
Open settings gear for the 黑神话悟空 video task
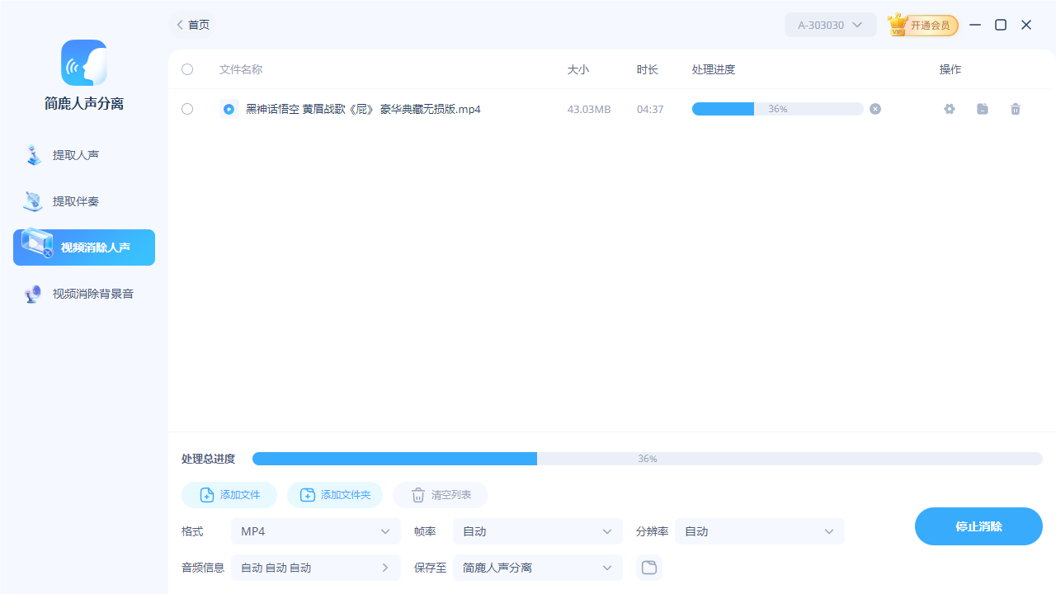(x=950, y=109)
